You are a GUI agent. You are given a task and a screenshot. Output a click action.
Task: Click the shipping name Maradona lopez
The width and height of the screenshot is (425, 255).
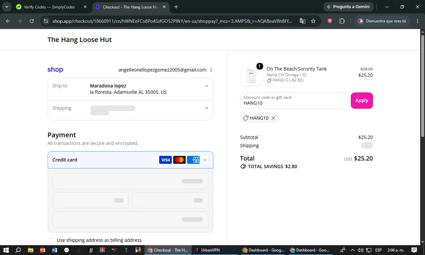pos(108,86)
